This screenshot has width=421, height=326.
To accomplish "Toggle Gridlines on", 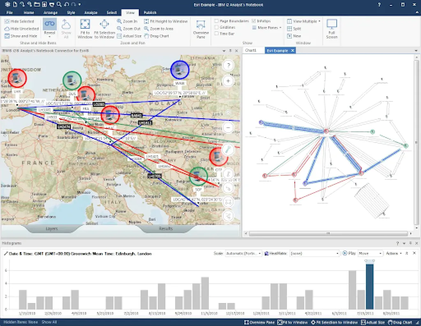I will [x=217, y=27].
